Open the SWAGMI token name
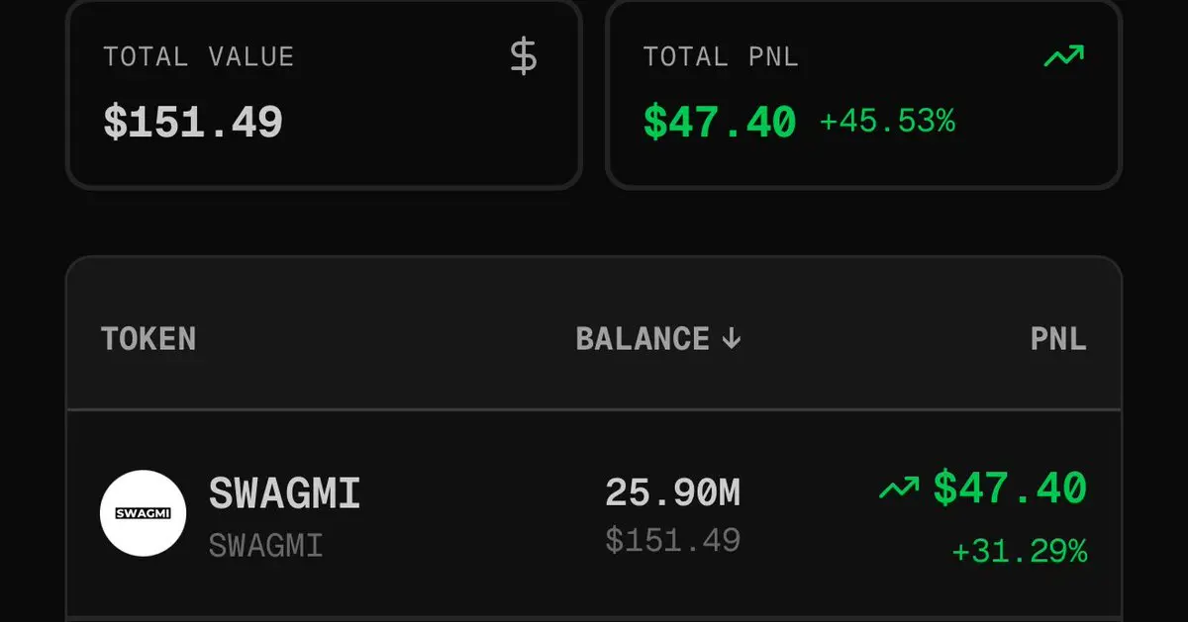 coord(284,492)
